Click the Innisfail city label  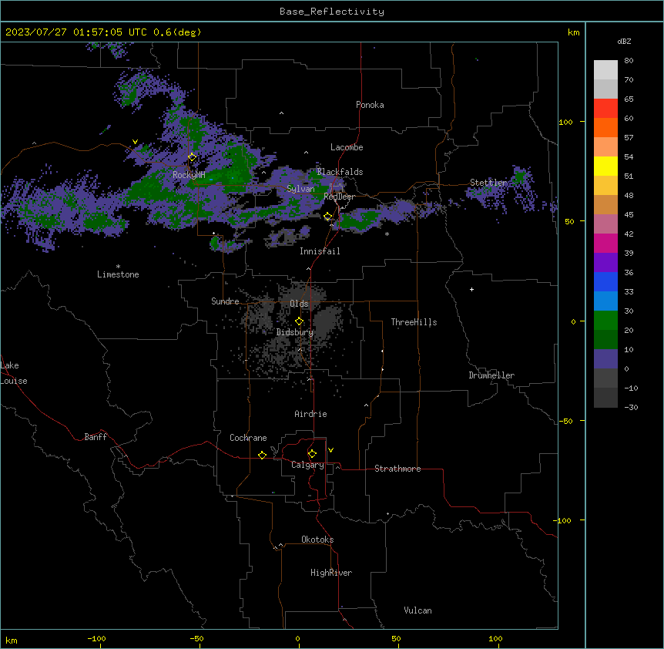click(320, 251)
